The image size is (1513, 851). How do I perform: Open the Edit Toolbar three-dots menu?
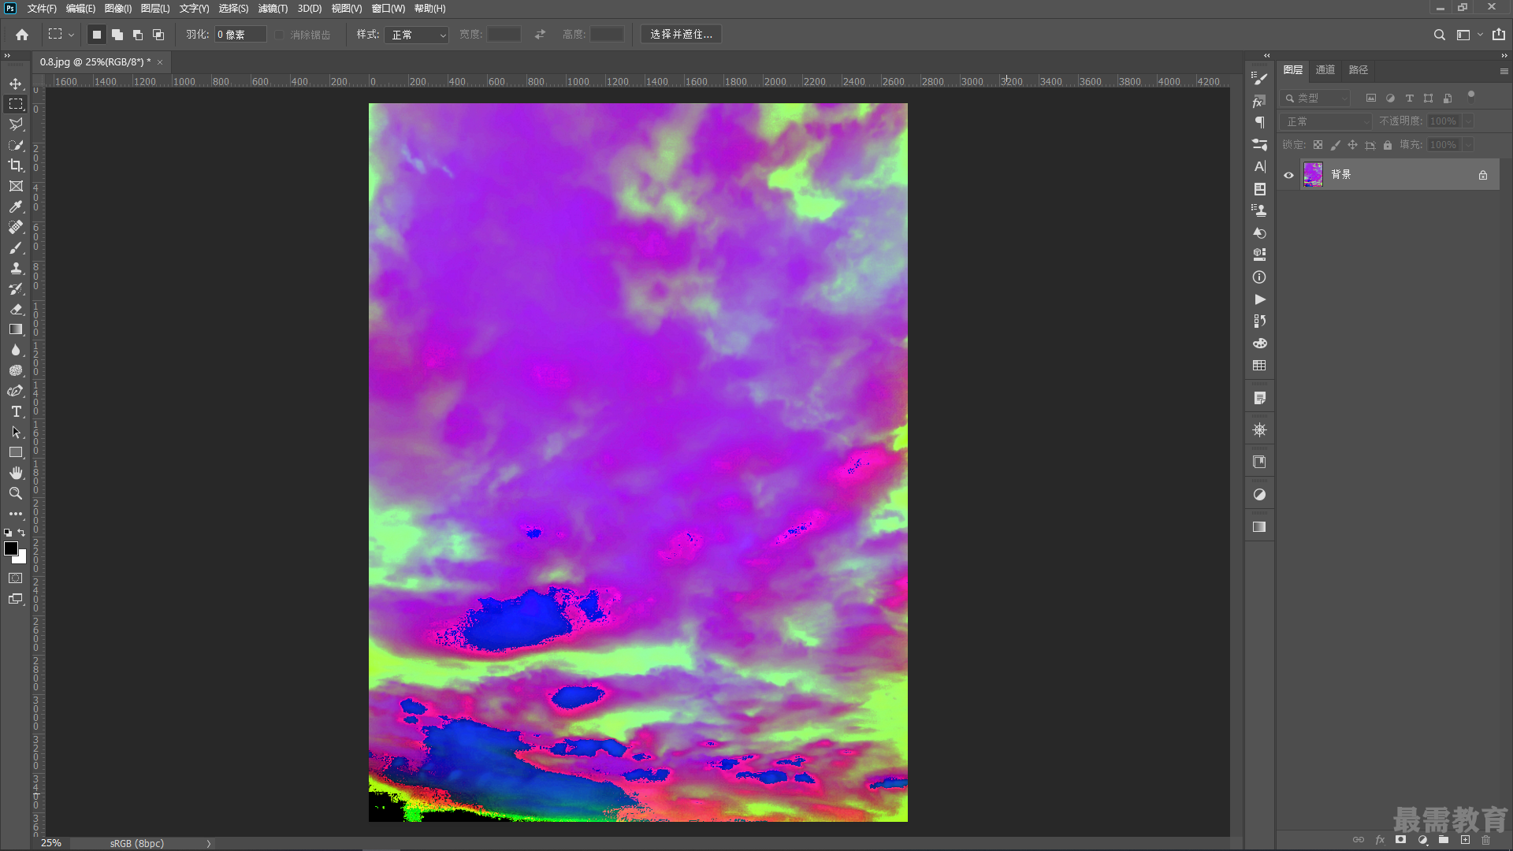coord(16,514)
